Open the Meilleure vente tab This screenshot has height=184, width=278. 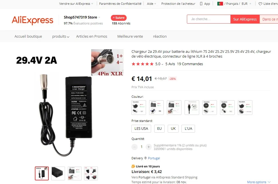[130, 37]
